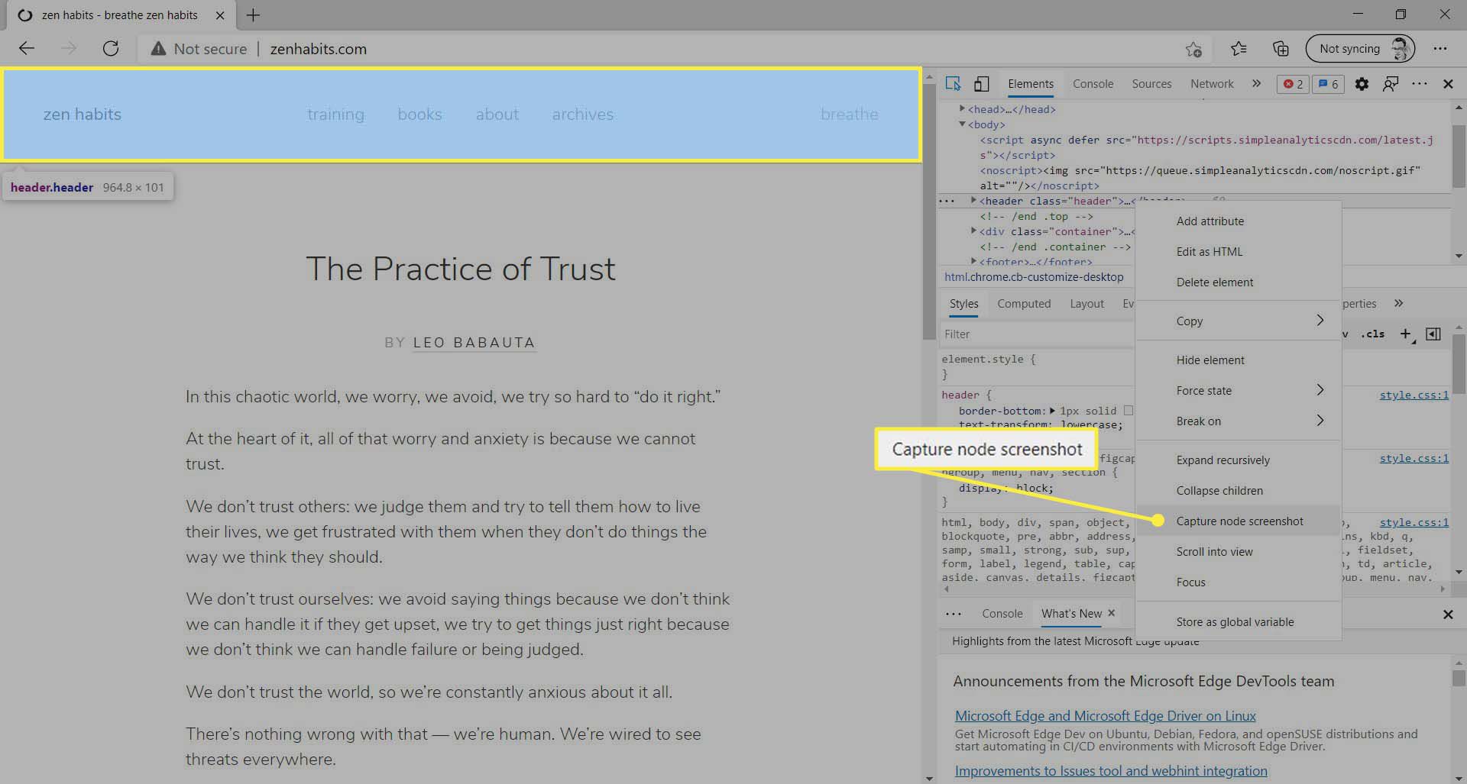
Task: Add a new style rule plus icon
Action: point(1405,334)
